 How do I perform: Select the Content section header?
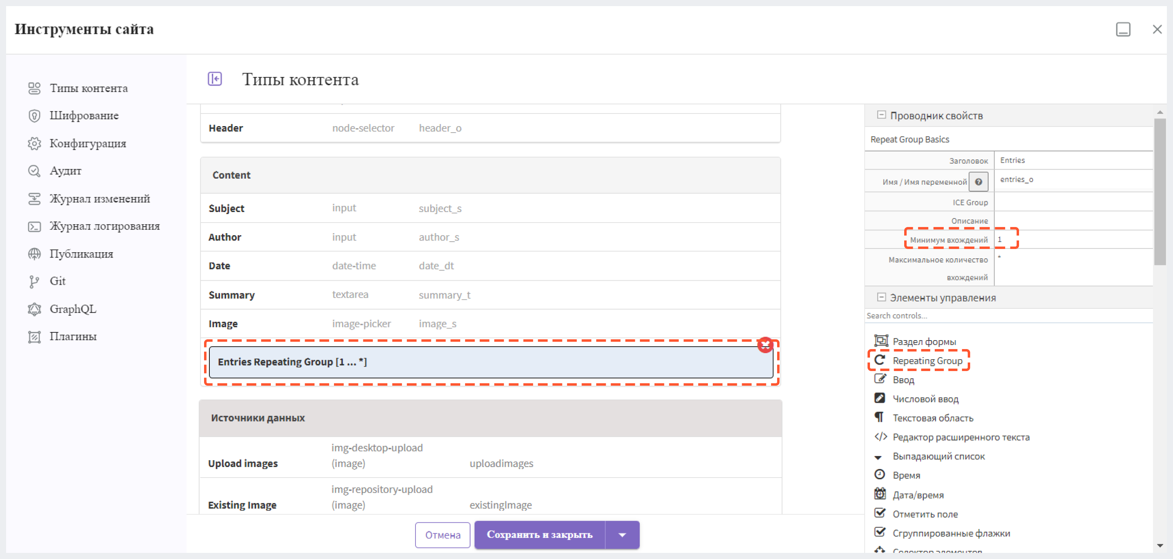[490, 175]
